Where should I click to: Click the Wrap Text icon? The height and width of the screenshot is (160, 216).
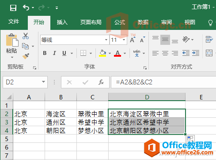pos(209,39)
